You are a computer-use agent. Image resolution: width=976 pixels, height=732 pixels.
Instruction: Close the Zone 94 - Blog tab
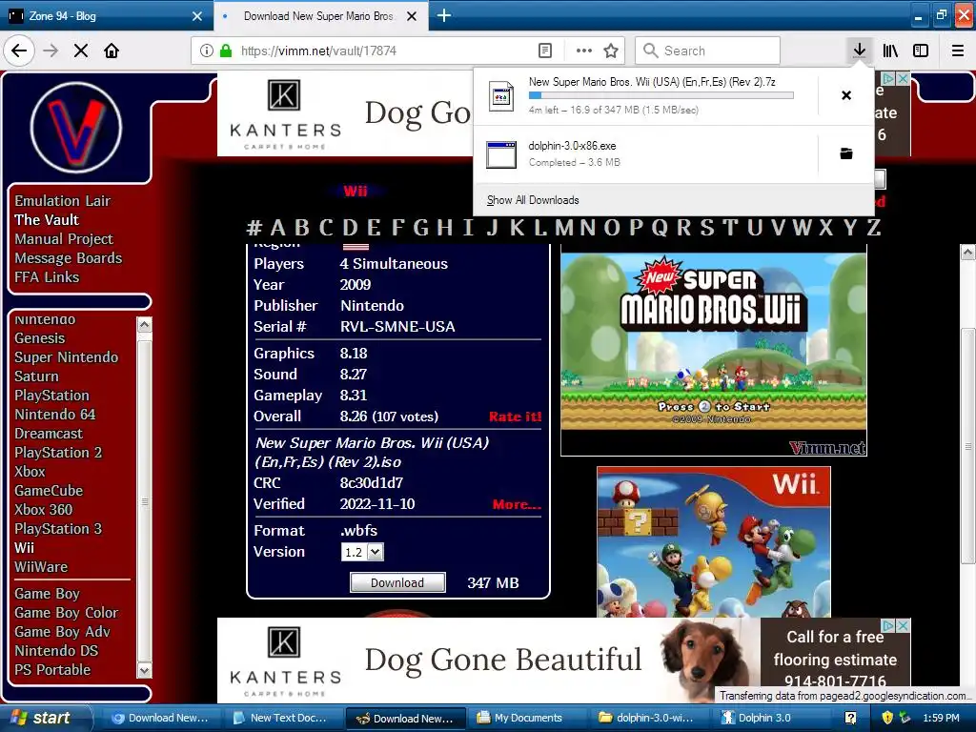point(197,16)
